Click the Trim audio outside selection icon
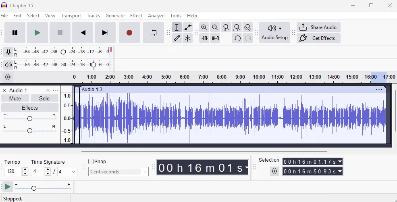The width and height of the screenshot is (397, 202). [204, 38]
